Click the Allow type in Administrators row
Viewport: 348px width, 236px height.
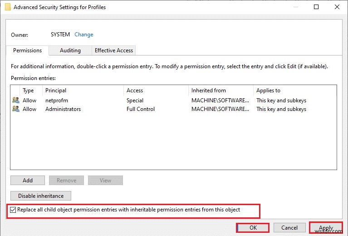tap(29, 109)
